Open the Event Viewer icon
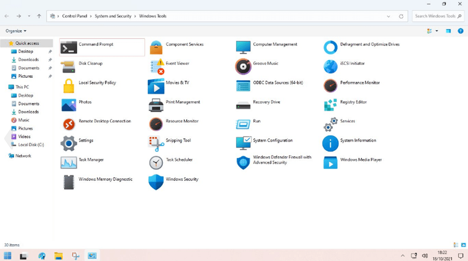The height and width of the screenshot is (261, 468). pyautogui.click(x=156, y=66)
